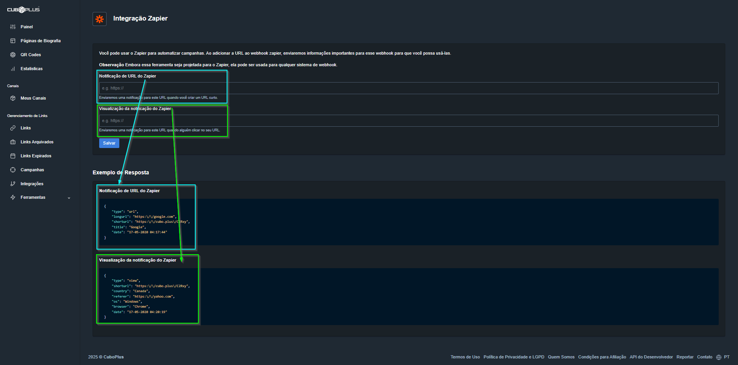Image resolution: width=738 pixels, height=365 pixels.
Task: Click the Integração Zapier page title
Action: [x=140, y=18]
